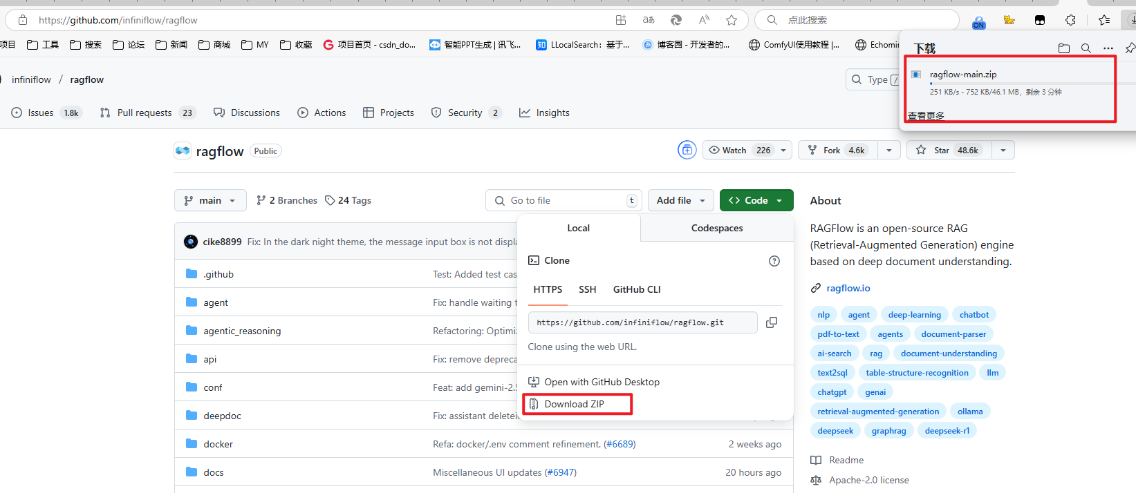Open the Security tab

[466, 113]
